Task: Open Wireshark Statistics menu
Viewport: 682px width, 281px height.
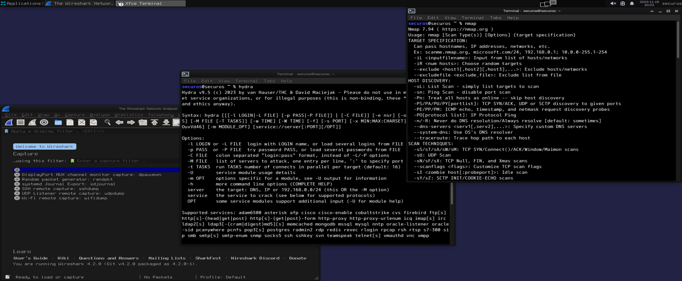Action: tap(129, 115)
